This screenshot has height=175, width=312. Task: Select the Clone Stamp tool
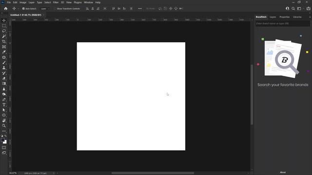click(4, 68)
